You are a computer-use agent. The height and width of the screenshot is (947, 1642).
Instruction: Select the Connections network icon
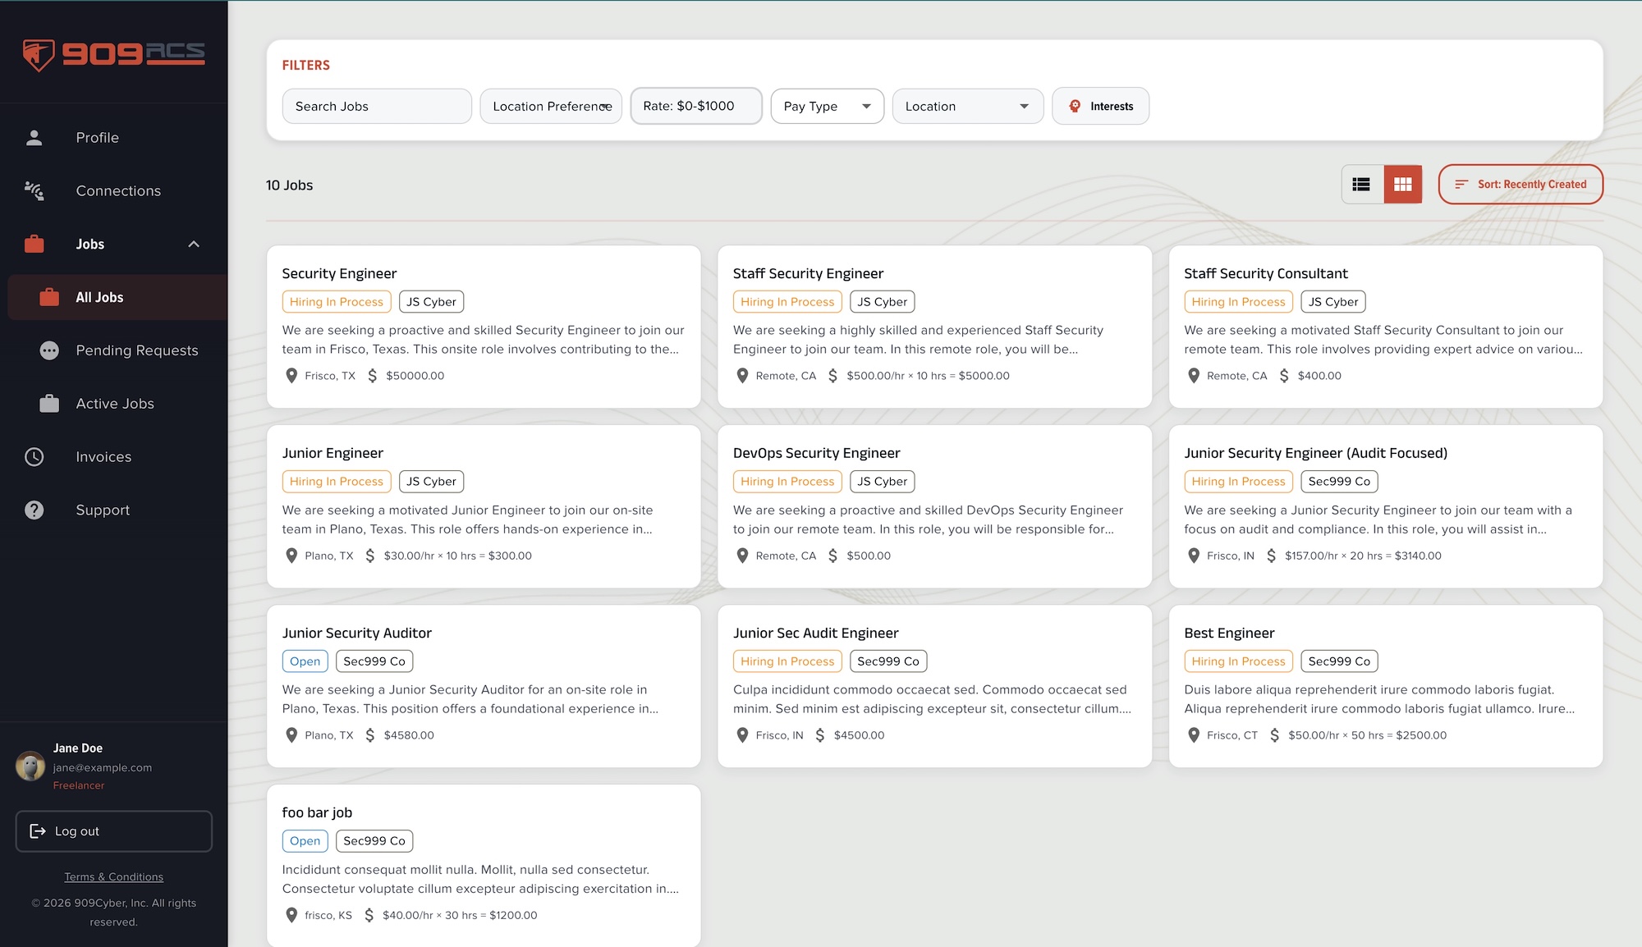pos(34,190)
